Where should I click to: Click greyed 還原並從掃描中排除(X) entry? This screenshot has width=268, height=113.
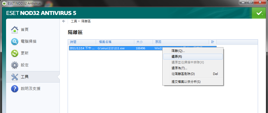coord(193,62)
